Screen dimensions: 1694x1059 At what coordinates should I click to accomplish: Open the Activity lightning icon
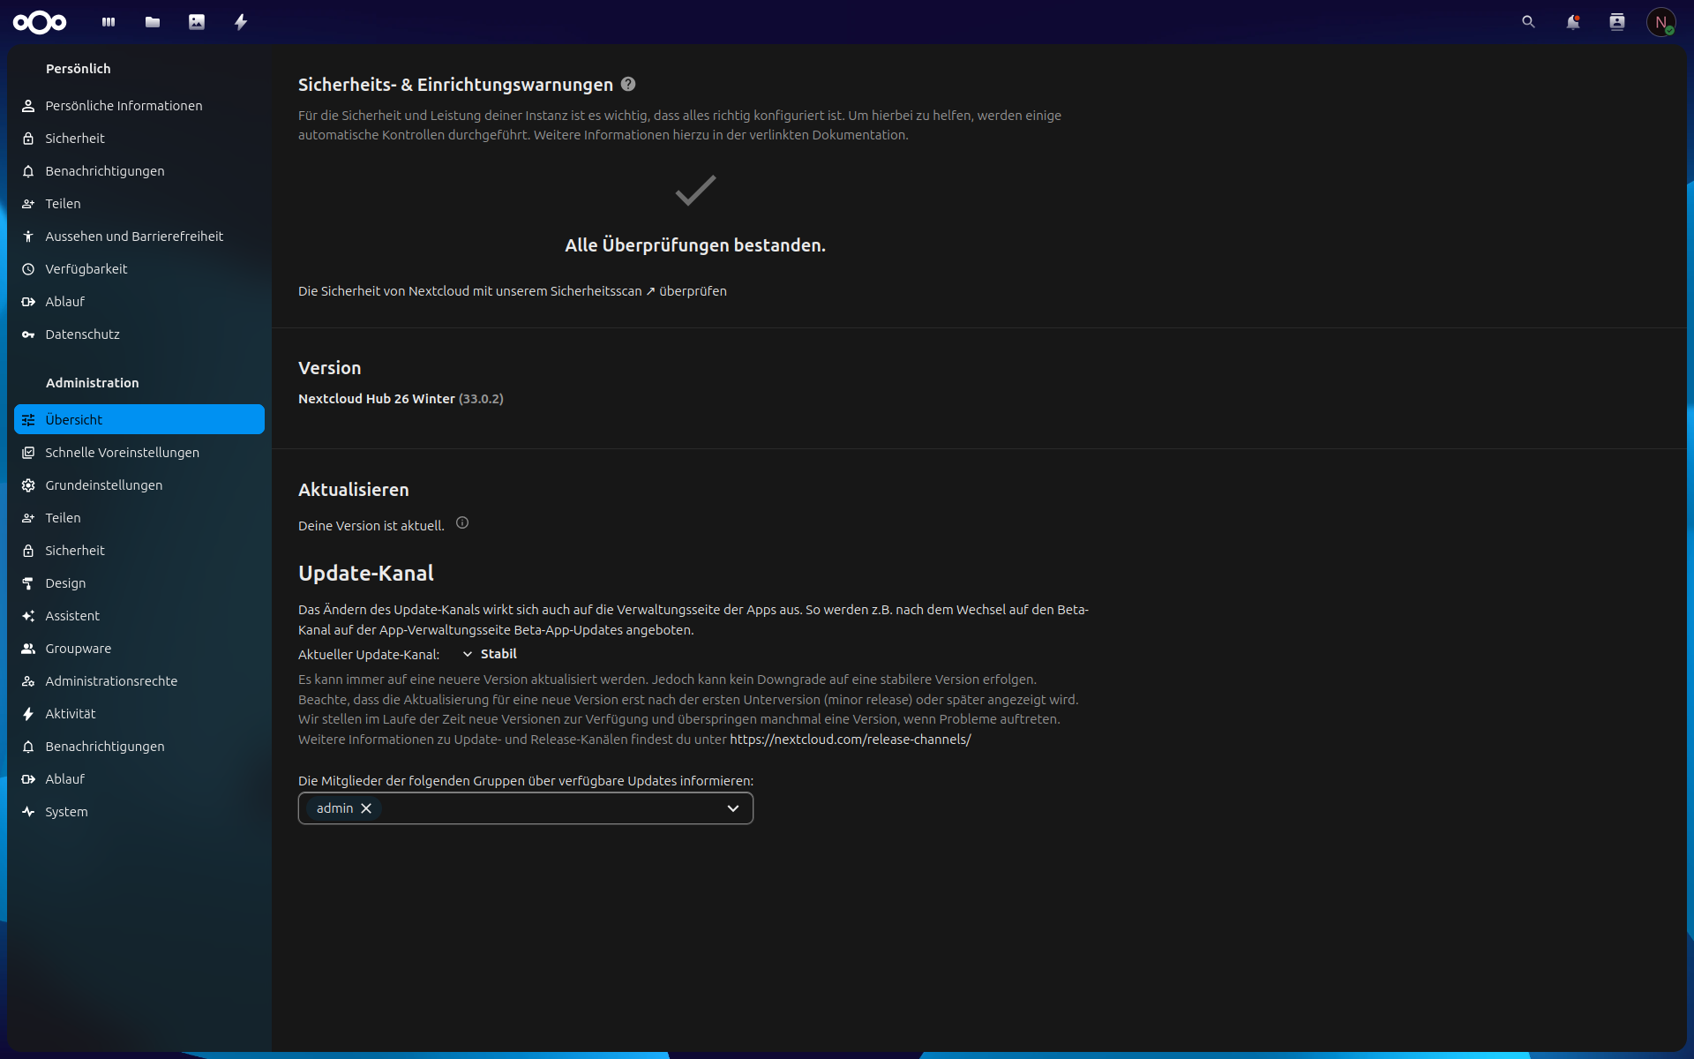[x=241, y=22]
